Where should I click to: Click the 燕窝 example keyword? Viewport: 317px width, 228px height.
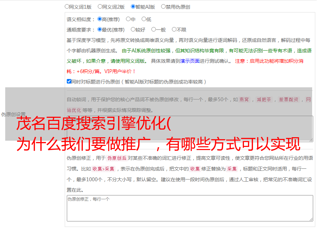(244, 99)
